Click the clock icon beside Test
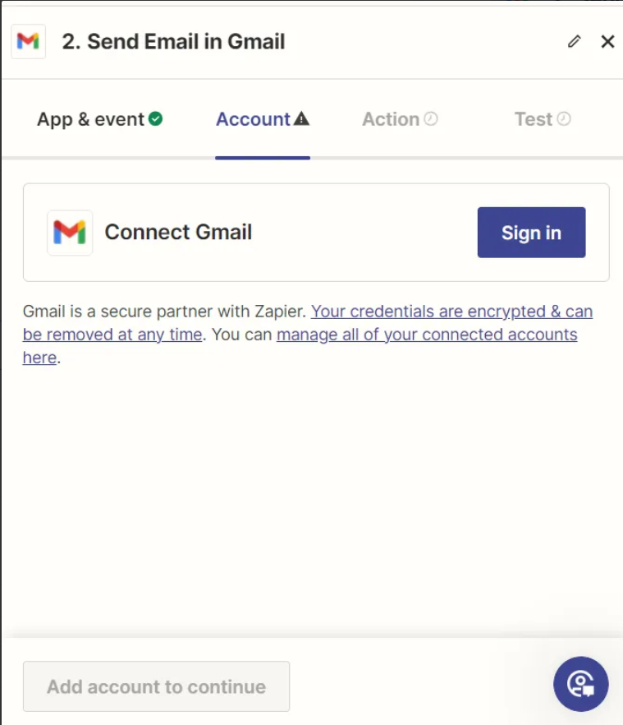Image resolution: width=623 pixels, height=725 pixels. point(564,119)
